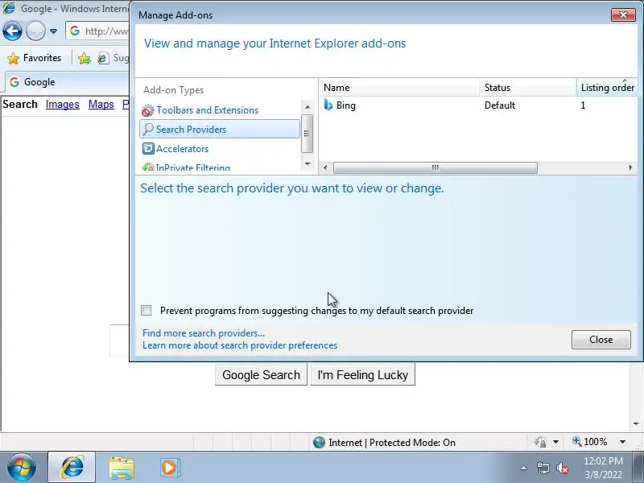The width and height of the screenshot is (644, 483).
Task: Select Toolbars and Extensions add-on type
Action: coord(220,110)
